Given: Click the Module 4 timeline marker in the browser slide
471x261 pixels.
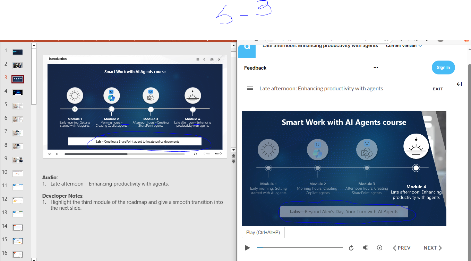Looking at the screenshot, I should pyautogui.click(x=416, y=168).
